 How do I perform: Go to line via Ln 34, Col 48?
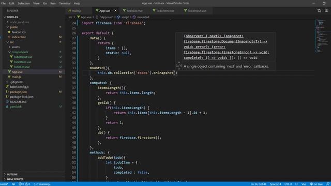(x=259, y=184)
